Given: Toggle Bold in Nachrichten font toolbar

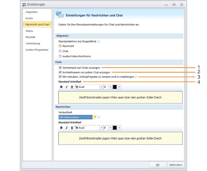Looking at the screenshot, I should click(61, 128).
